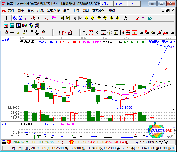
Task: Click the red 权 adjustment icon
Action: (x=47, y=18)
